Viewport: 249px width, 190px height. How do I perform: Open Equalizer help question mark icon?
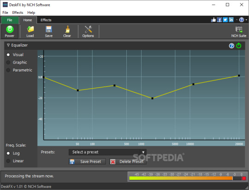[x=231, y=46]
